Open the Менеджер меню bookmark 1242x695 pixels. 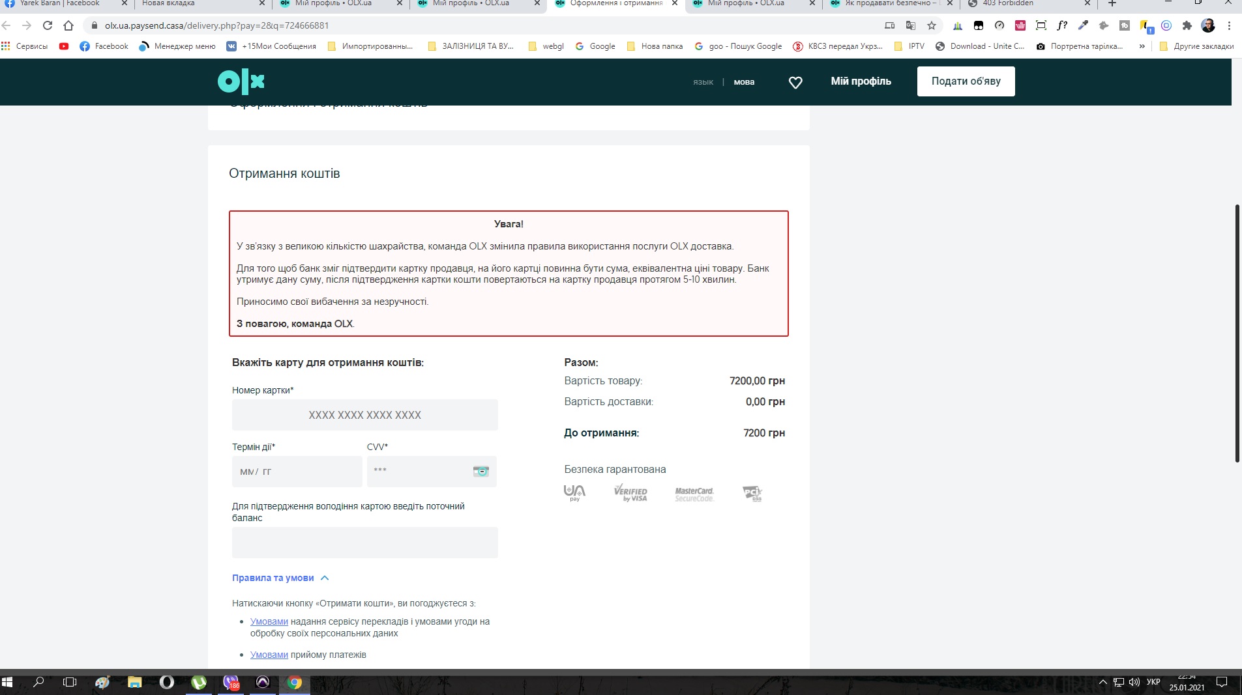tap(177, 46)
